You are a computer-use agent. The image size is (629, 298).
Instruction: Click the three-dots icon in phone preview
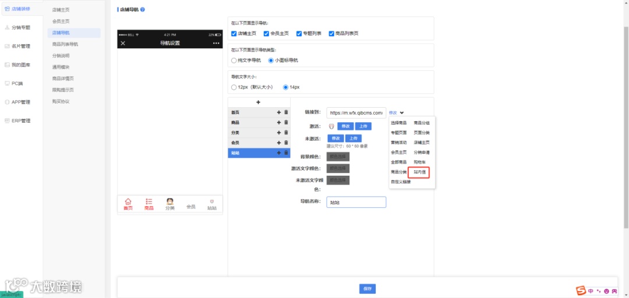[216, 43]
